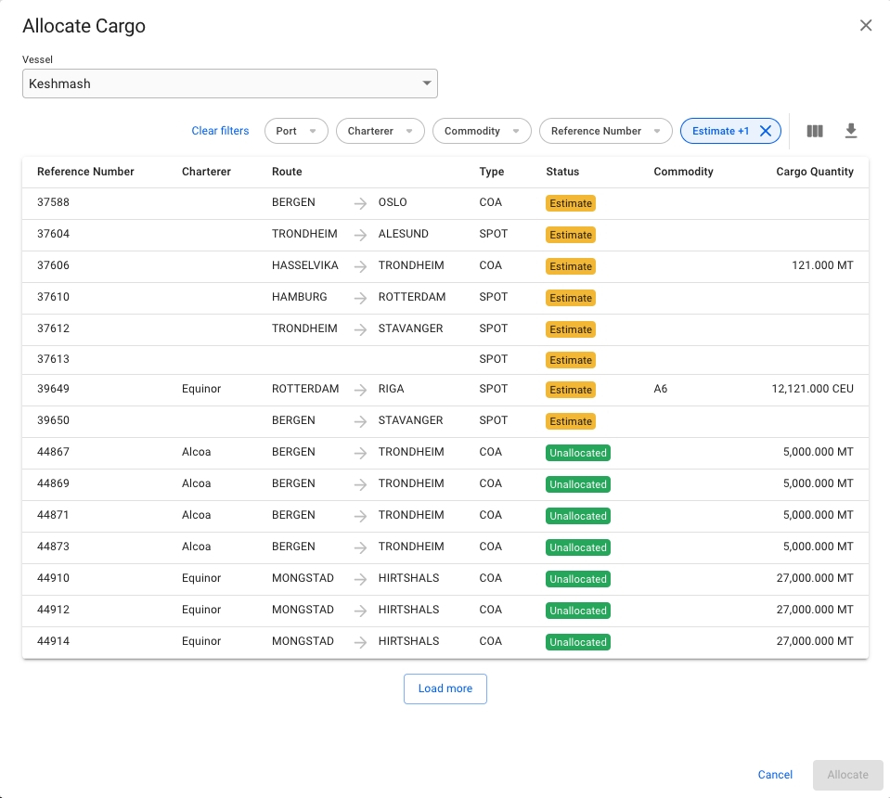Click the Allocate button
Viewport: 890px width, 798px height.
847,775
